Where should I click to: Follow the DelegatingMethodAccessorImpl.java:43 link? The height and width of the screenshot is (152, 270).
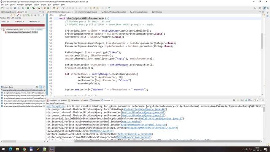point(151,128)
